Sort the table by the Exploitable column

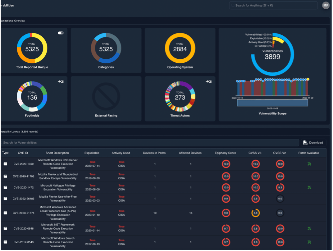[x=93, y=153]
